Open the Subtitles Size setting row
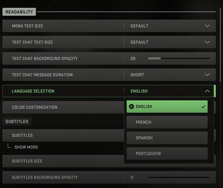 (63, 161)
